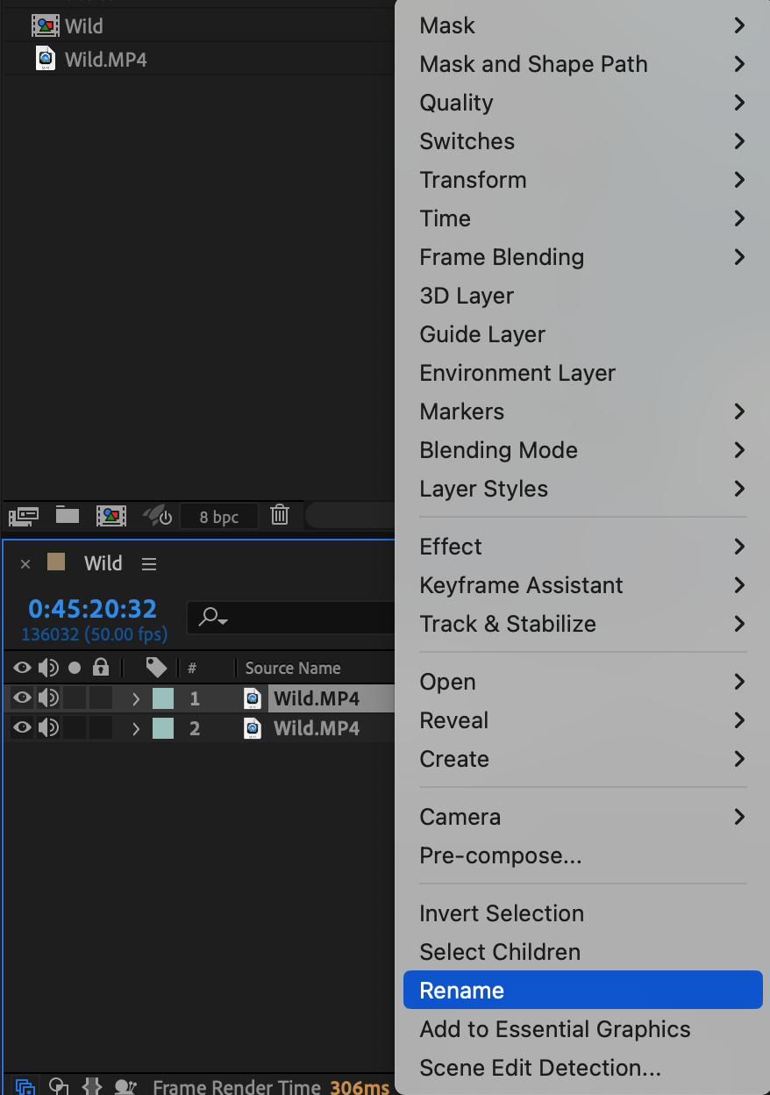770x1095 pixels.
Task: Click the render time snail icon
Action: pyautogui.click(x=125, y=1086)
